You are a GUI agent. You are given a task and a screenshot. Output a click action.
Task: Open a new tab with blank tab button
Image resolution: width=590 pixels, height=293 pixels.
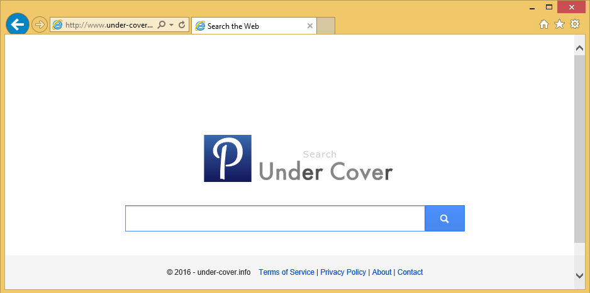pos(326,26)
